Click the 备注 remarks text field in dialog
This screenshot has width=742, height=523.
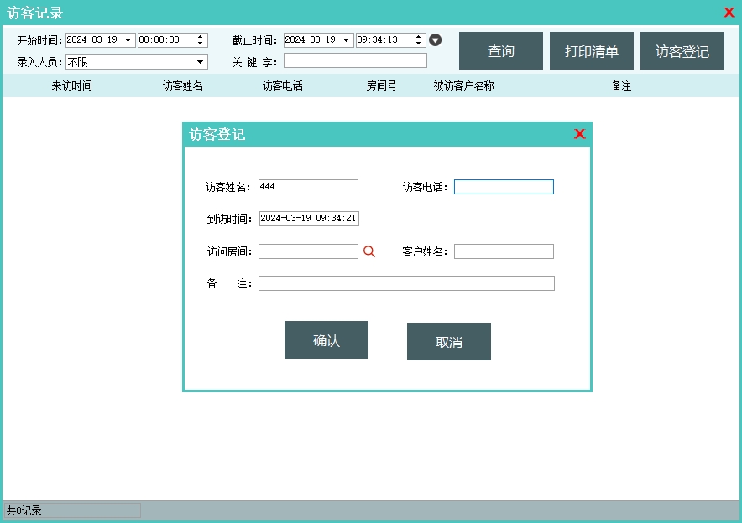click(x=406, y=283)
